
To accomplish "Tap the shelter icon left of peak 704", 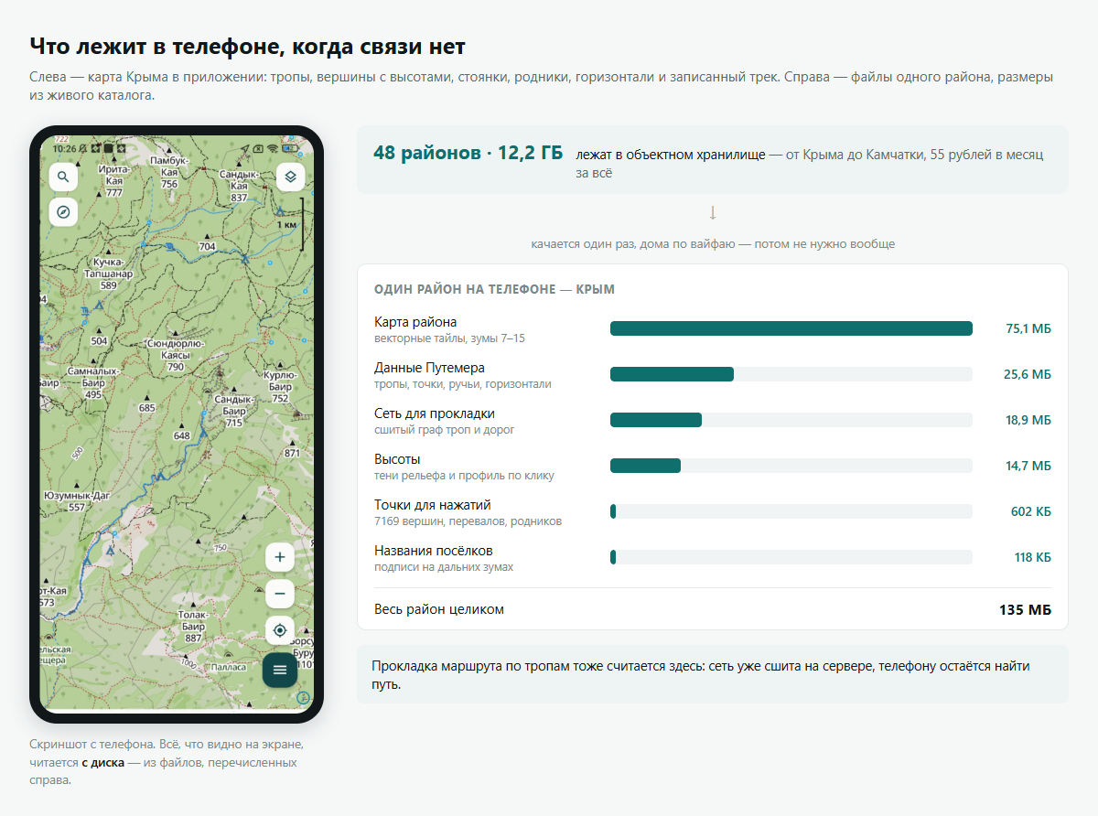I will point(170,247).
